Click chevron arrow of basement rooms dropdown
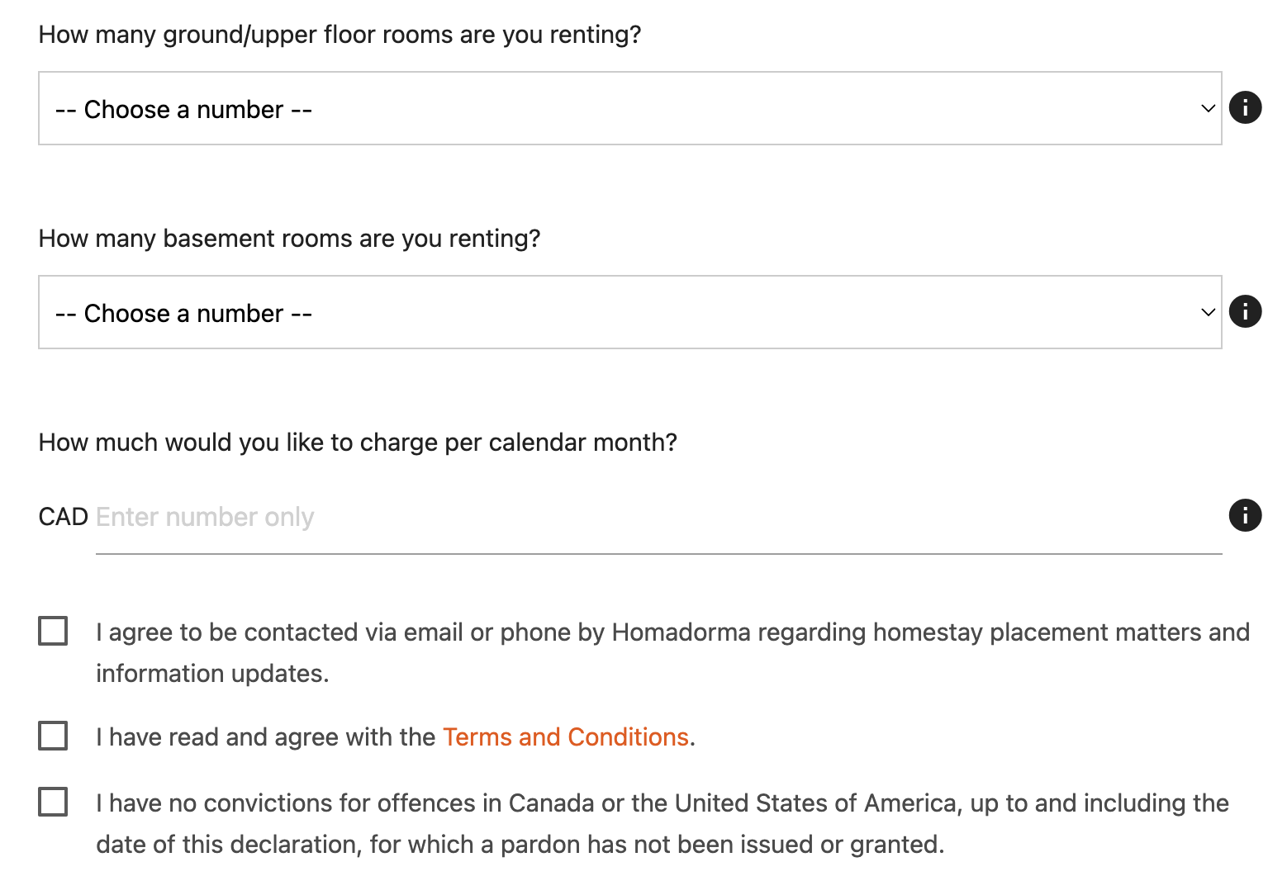Image resolution: width=1287 pixels, height=895 pixels. pos(1208,312)
